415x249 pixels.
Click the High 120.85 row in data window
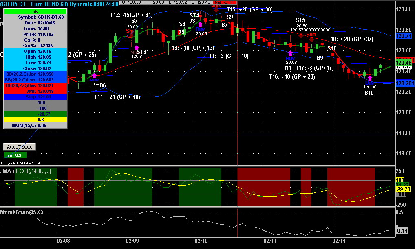click(35, 57)
